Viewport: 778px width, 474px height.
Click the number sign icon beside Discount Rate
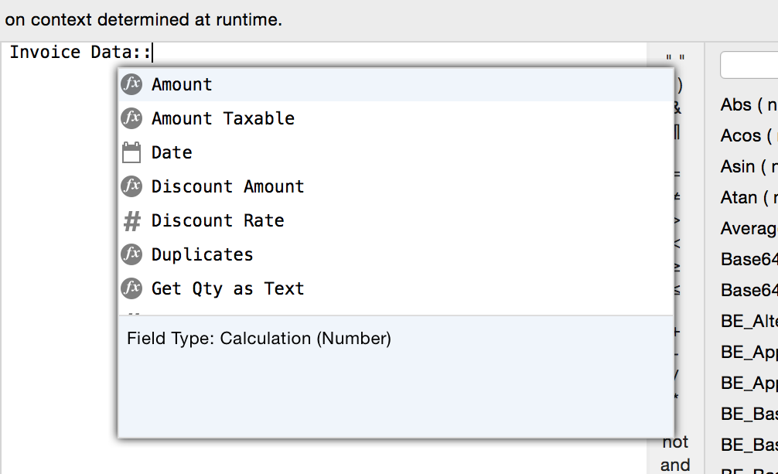[x=131, y=220]
